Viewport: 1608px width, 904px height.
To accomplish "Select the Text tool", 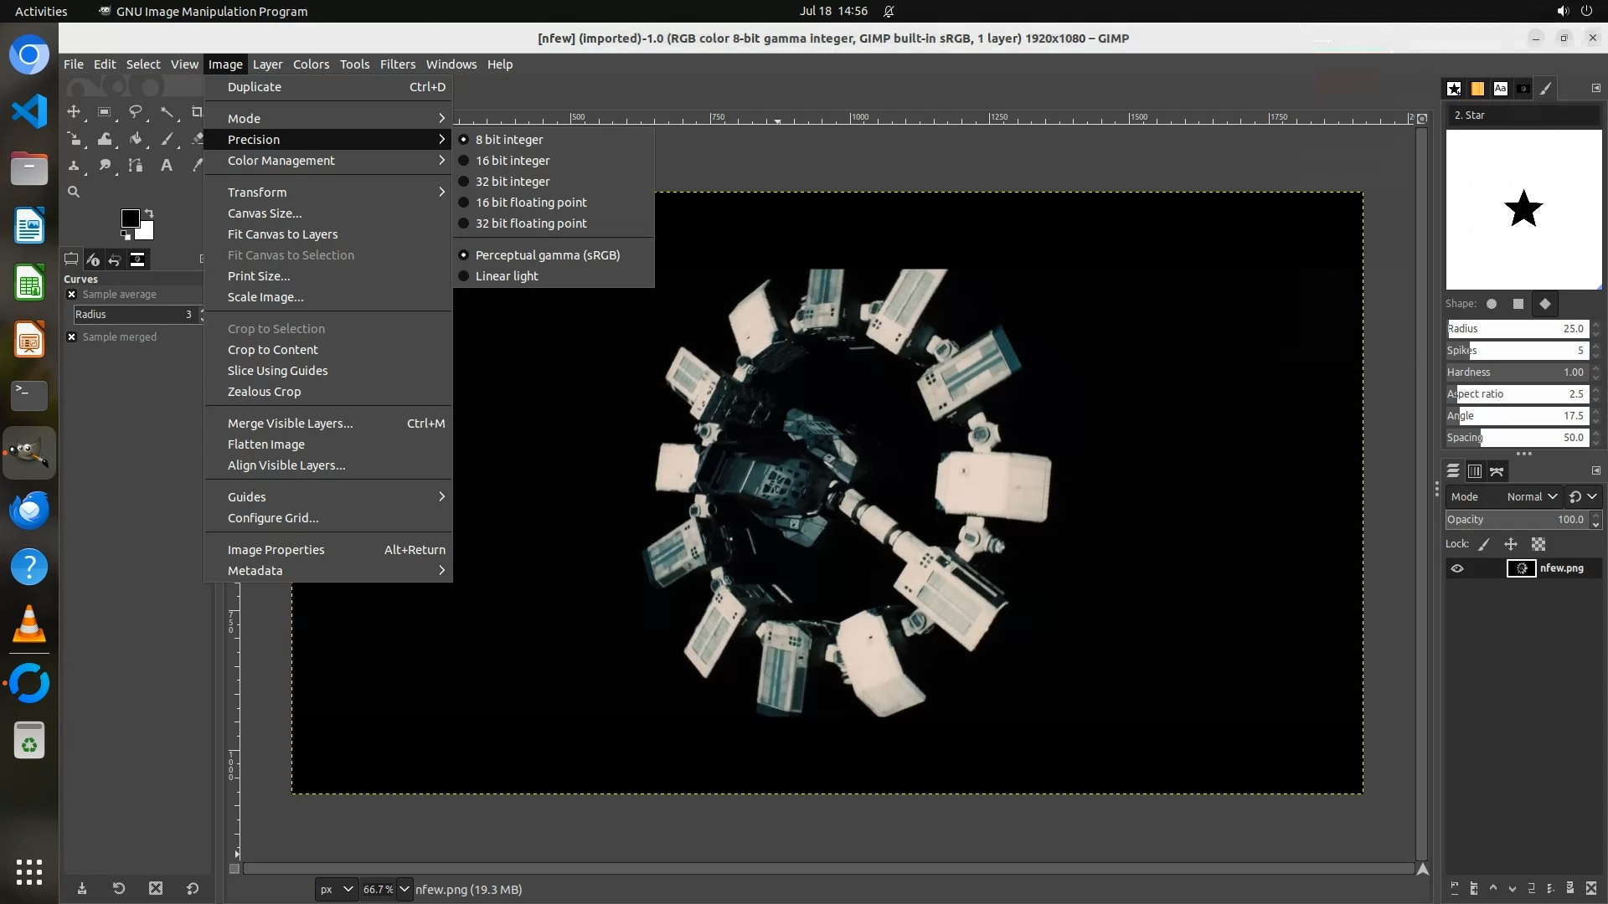I will [x=166, y=166].
